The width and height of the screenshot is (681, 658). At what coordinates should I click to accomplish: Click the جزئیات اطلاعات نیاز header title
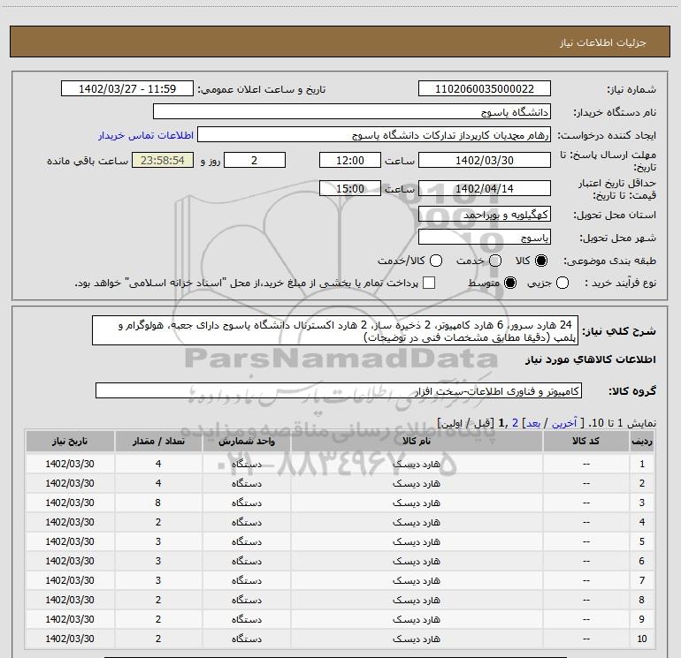tap(603, 42)
